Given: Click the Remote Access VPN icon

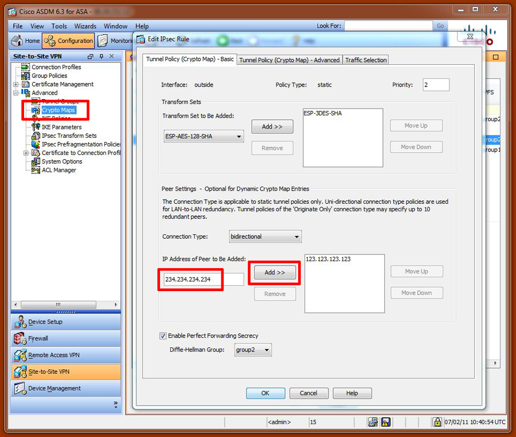Looking at the screenshot, I should pyautogui.click(x=20, y=355).
